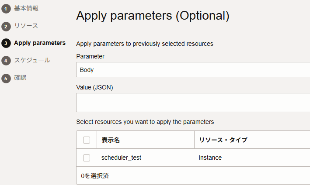Click the Instance resource type cell
The height and width of the screenshot is (185, 310).
coord(210,158)
